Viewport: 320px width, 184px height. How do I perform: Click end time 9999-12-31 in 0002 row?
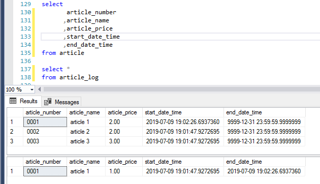(265, 132)
